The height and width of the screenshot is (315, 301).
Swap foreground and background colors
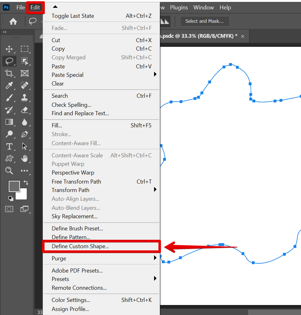point(26,183)
